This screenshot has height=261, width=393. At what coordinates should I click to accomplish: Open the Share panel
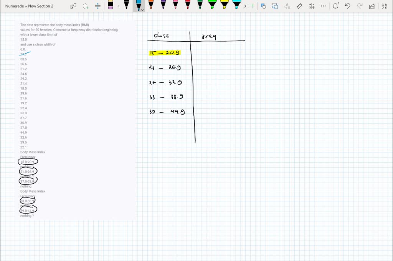[372, 6]
